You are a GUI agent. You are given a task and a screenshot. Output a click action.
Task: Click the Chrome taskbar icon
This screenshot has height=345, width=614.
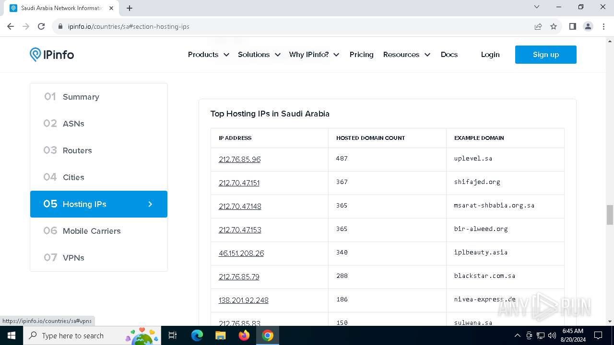click(x=268, y=335)
